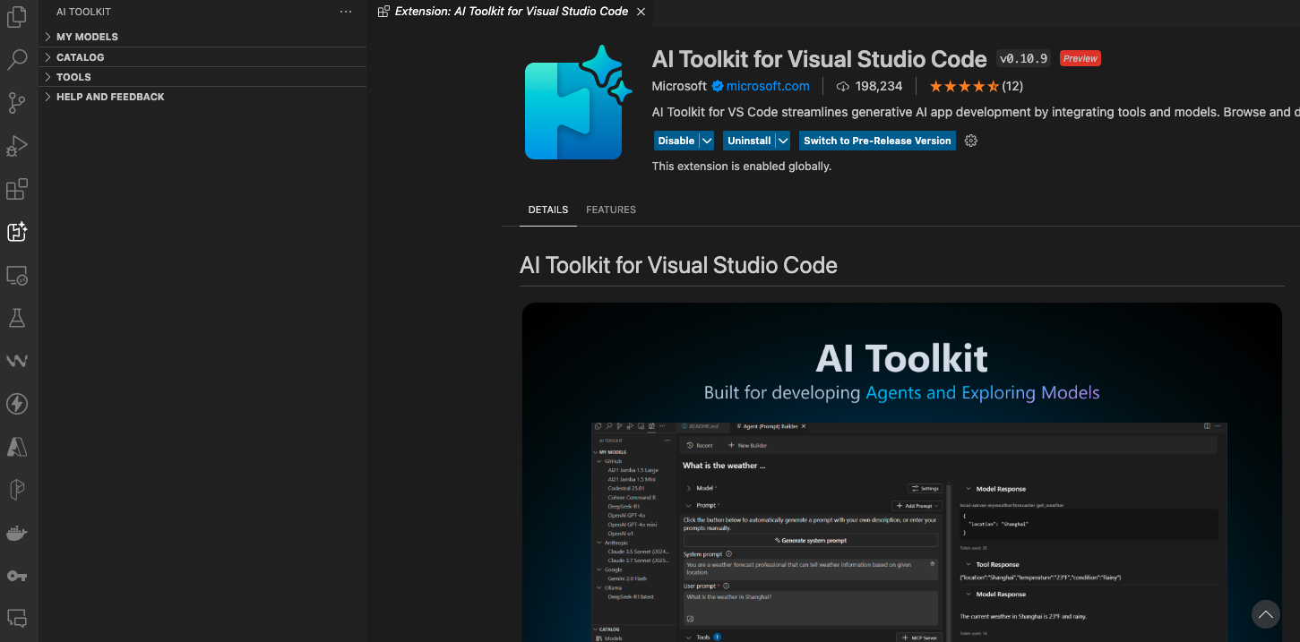Open the Search view in activity bar
Image resolution: width=1300 pixels, height=642 pixels.
tap(17, 60)
